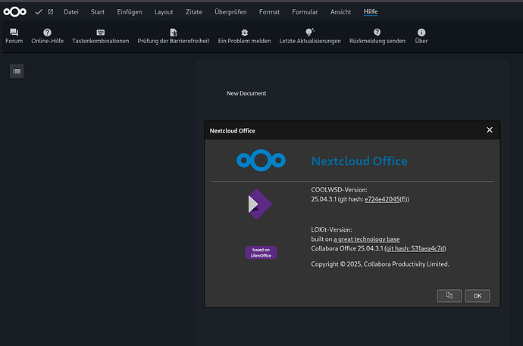Viewport: 523px width, 346px height.
Task: Select the Hilfe tab
Action: [371, 12]
